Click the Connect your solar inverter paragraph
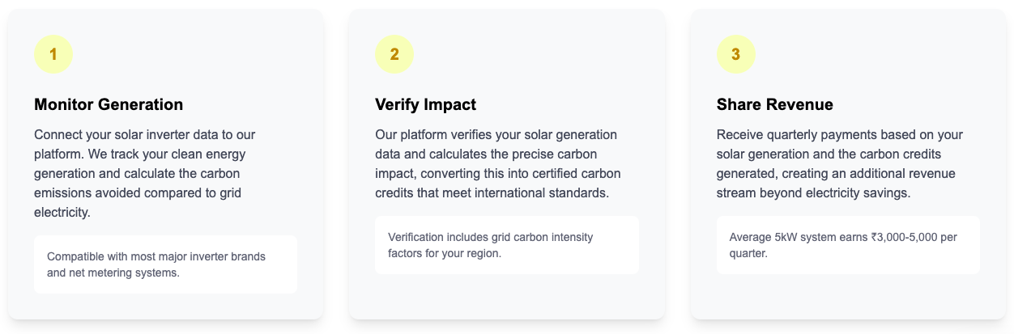The height and width of the screenshot is (334, 1014). point(145,173)
